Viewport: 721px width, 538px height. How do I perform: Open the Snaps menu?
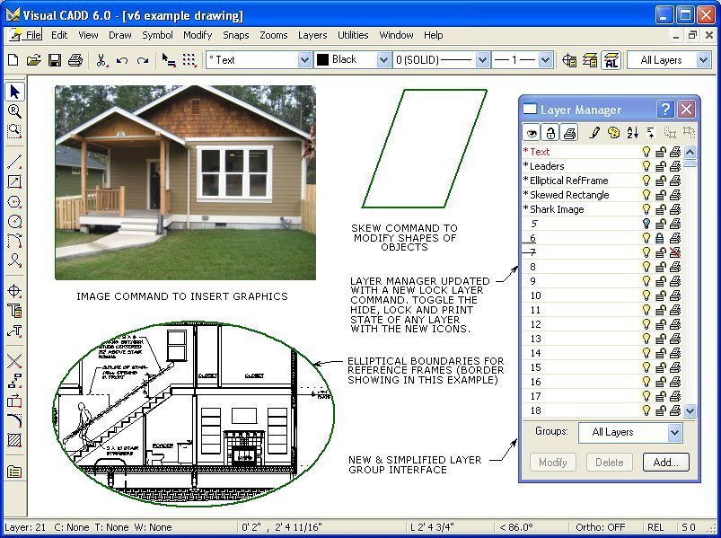tap(236, 35)
